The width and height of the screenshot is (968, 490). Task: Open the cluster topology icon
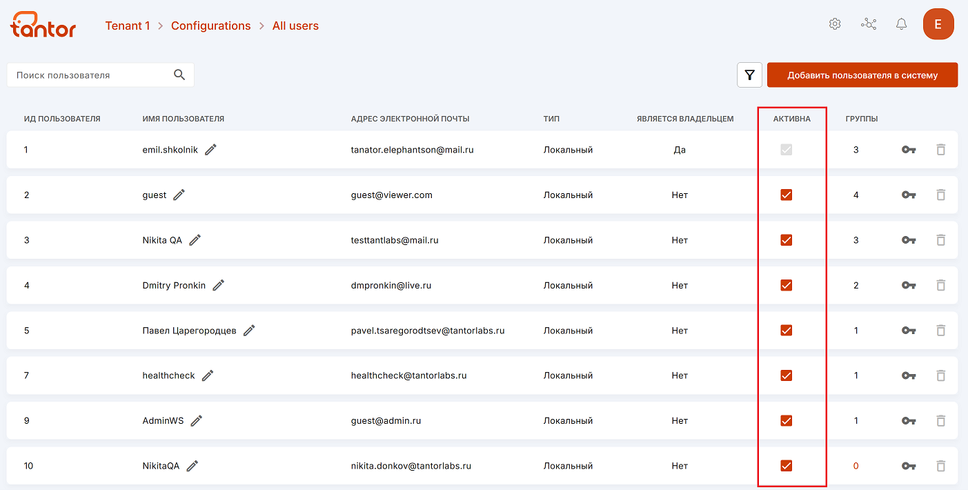[x=869, y=24]
